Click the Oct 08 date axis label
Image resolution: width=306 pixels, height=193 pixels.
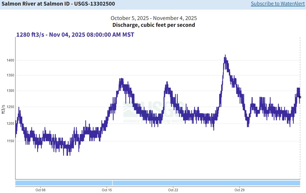tap(40, 190)
